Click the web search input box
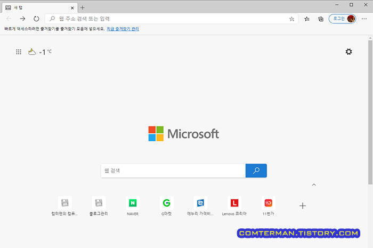 (x=173, y=170)
